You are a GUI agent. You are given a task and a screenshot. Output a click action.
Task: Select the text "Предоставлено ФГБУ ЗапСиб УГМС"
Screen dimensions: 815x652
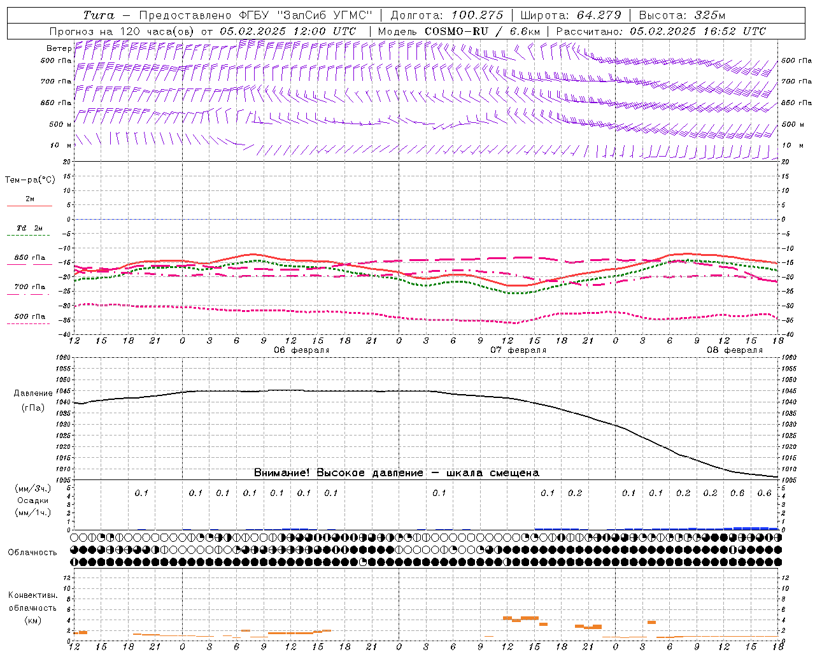coord(255,15)
